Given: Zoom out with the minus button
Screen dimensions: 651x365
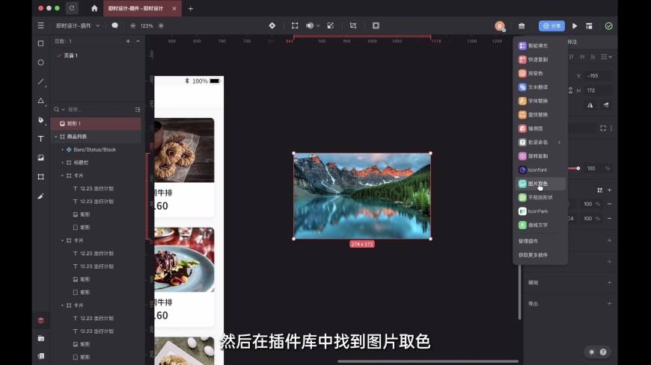Looking at the screenshot, I should [x=133, y=25].
